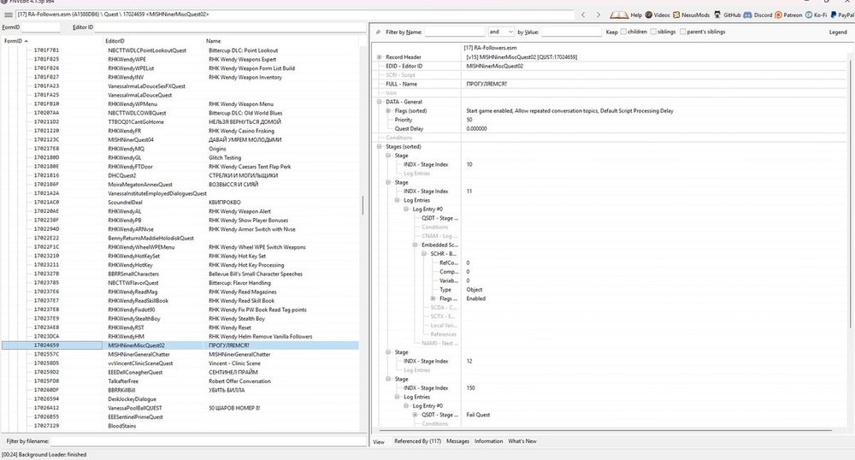Sort by the FormID column header
Viewport: 855px width, 460px height.
[52, 41]
